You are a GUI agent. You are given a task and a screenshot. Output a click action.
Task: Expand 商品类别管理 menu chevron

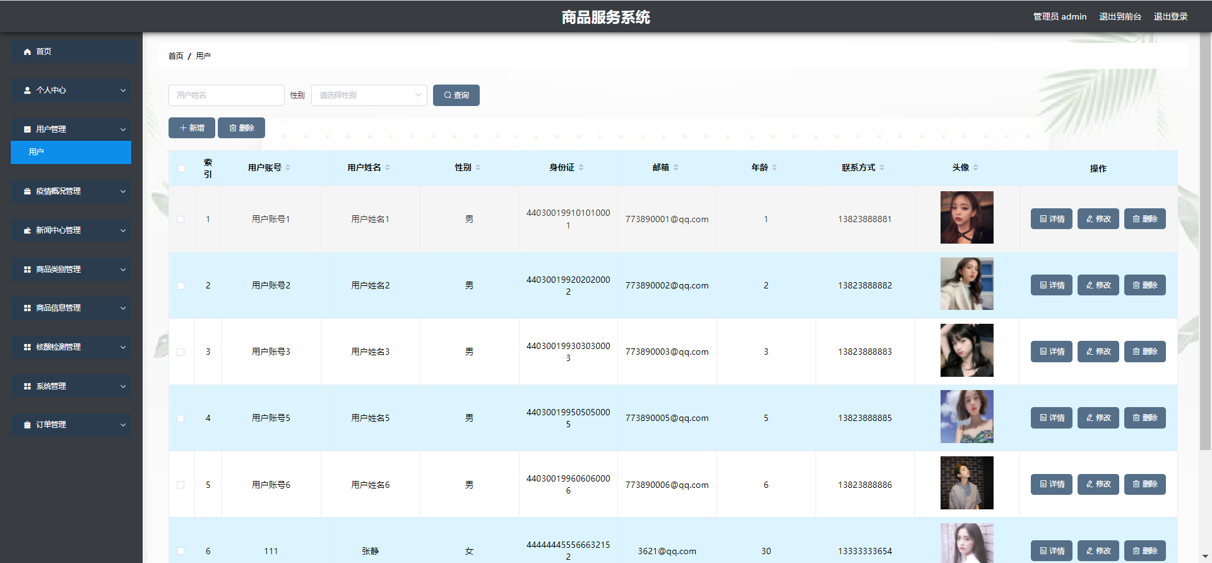[x=123, y=270]
